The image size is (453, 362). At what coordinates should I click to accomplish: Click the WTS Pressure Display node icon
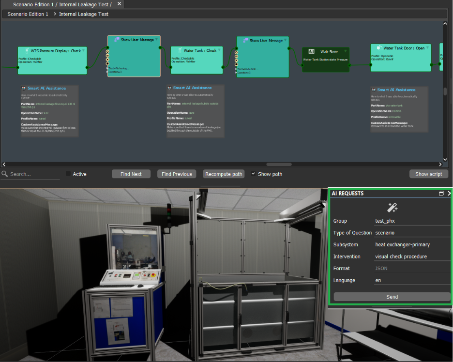tap(28, 51)
